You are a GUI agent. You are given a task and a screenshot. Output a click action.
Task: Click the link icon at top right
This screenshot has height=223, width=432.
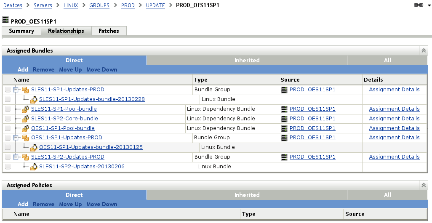pyautogui.click(x=419, y=5)
